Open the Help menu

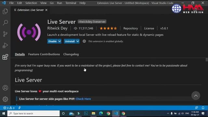click(83, 3)
